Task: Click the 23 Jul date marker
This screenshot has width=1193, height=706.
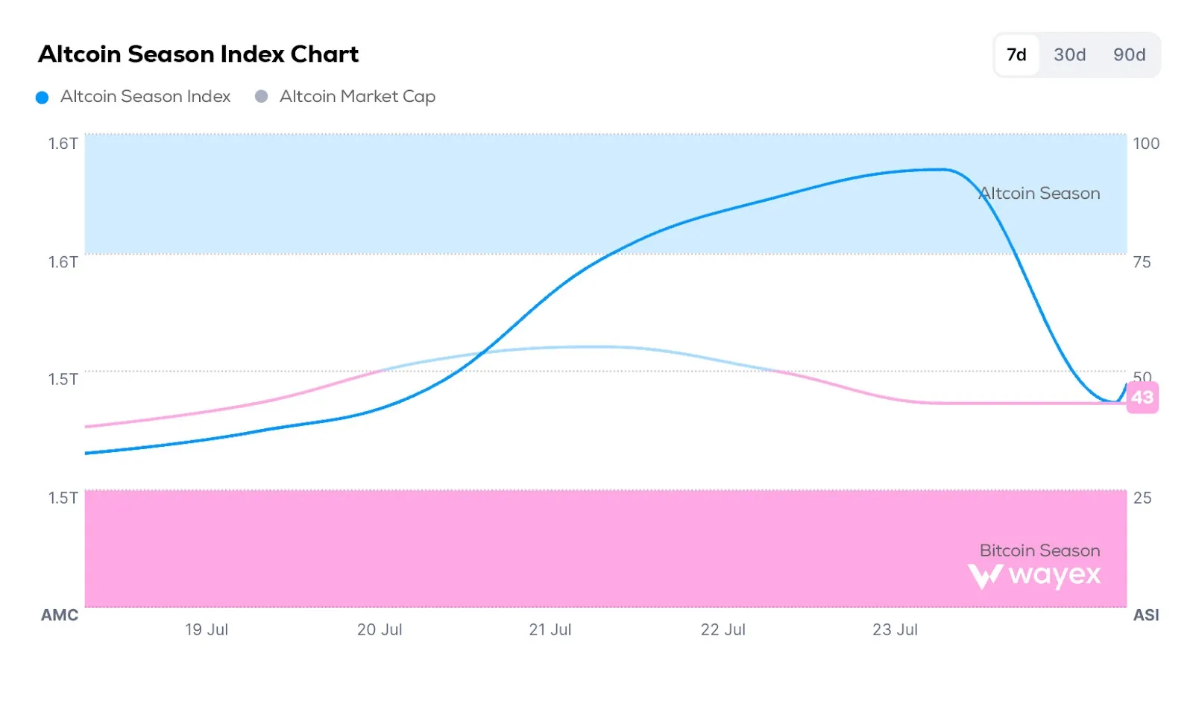Action: [895, 629]
